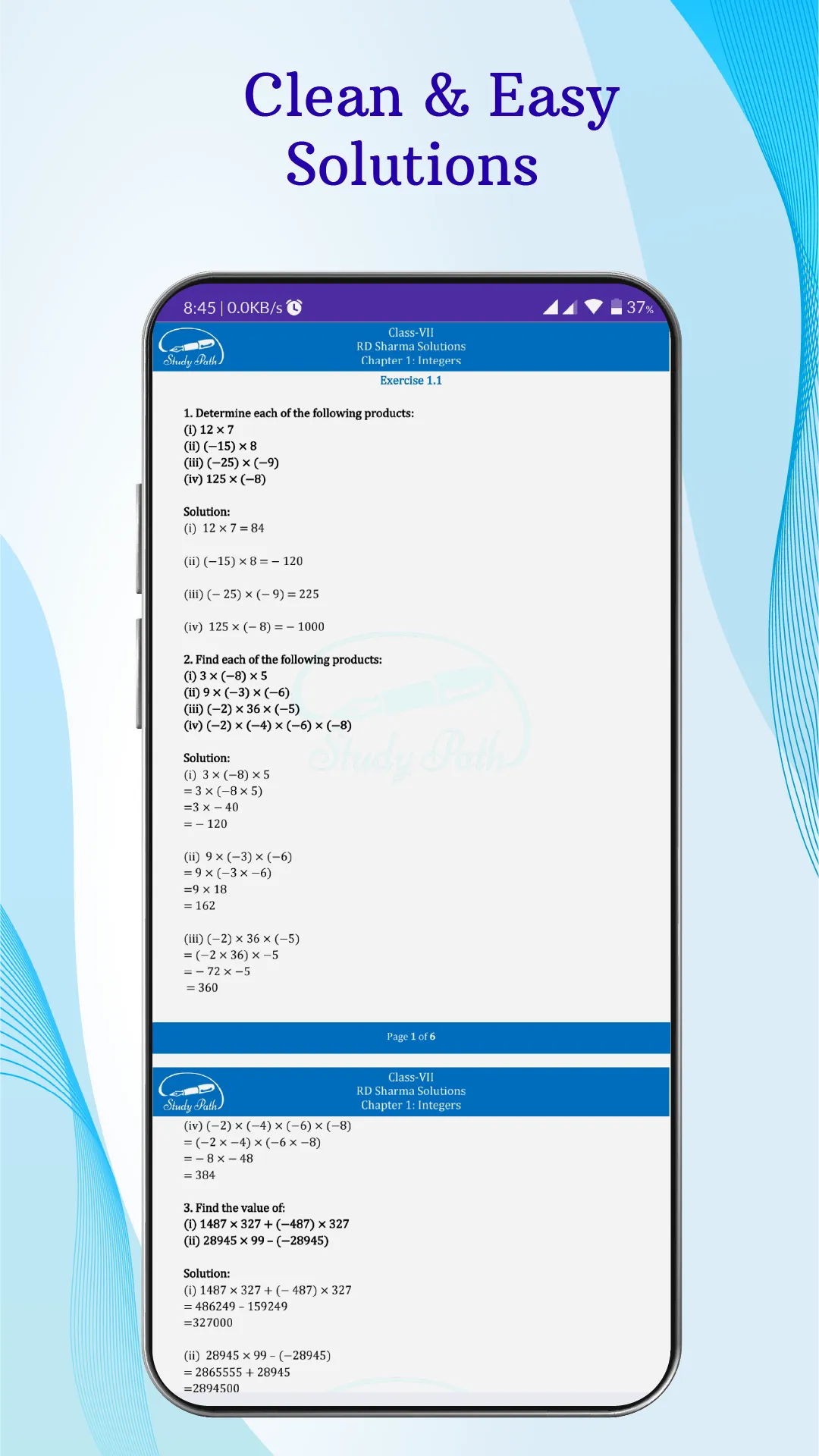
Task: Tap the Study Path logo in second page header
Action: point(191,1093)
